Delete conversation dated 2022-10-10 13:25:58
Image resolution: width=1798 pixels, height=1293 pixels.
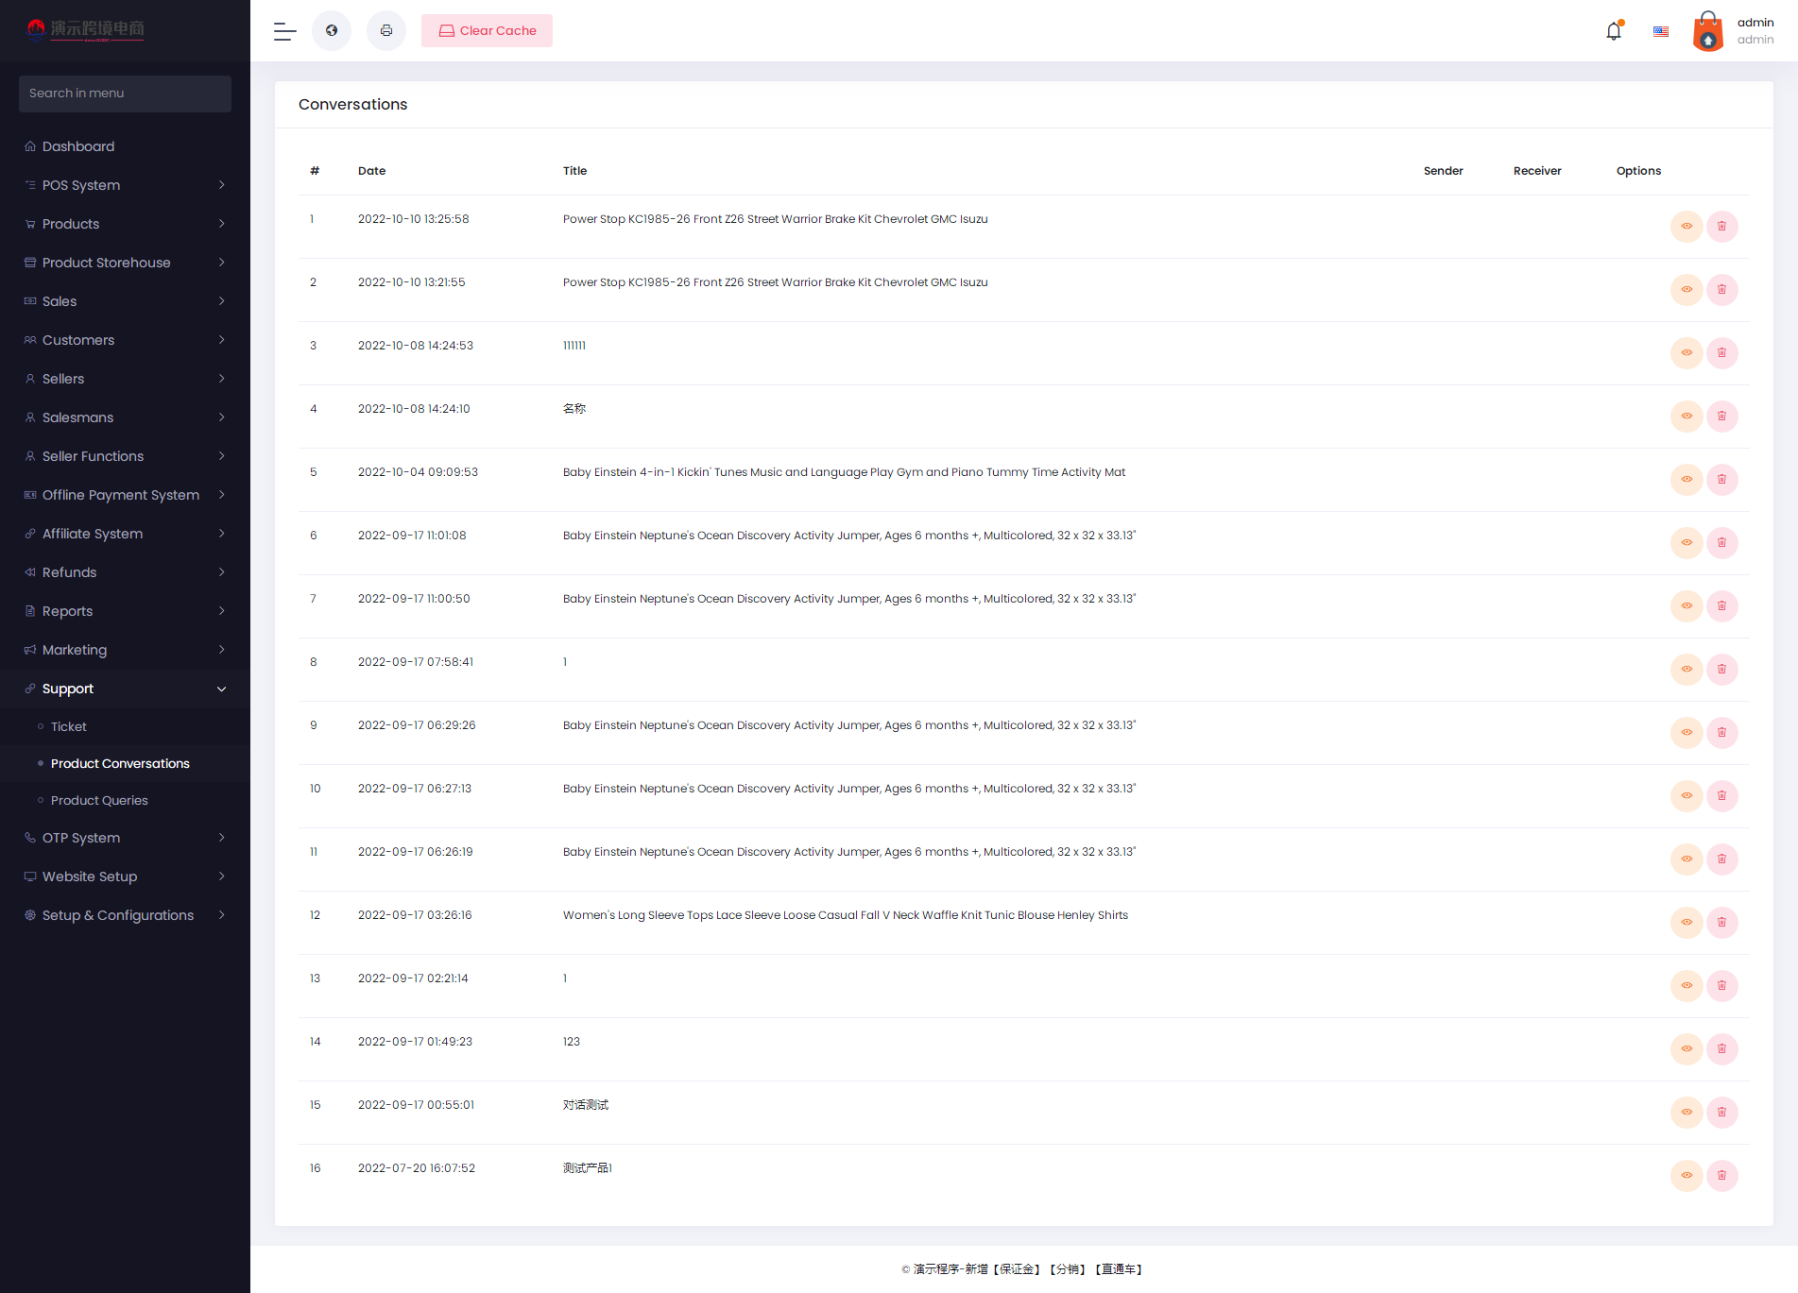tap(1722, 227)
